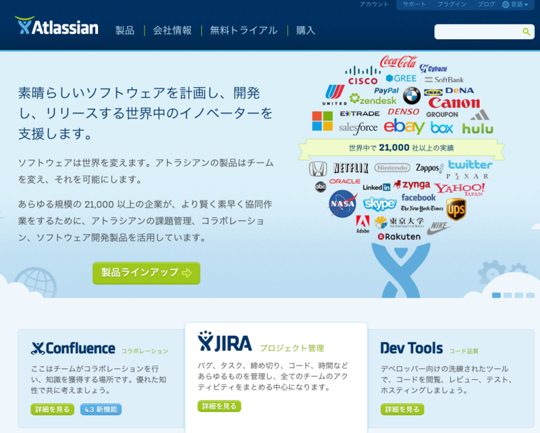Image resolution: width=540 pixels, height=433 pixels.
Task: Click the zendesk logo
Action: [x=373, y=100]
